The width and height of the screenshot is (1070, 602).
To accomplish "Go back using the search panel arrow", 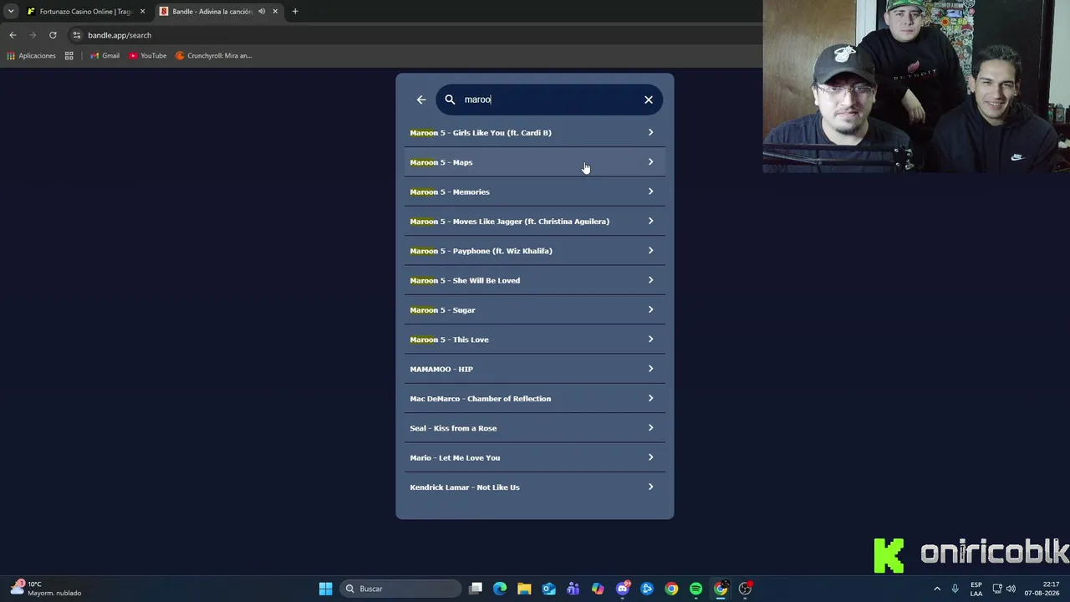I will [421, 99].
